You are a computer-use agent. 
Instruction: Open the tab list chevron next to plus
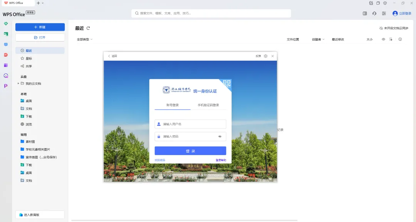tap(43, 3)
